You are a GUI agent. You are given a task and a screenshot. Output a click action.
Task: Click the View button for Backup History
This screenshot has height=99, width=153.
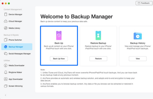coord(138,59)
